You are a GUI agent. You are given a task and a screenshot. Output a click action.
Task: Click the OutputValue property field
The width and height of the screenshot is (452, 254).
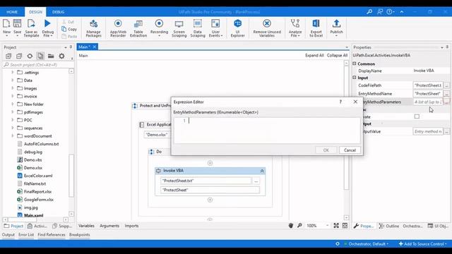click(428, 131)
